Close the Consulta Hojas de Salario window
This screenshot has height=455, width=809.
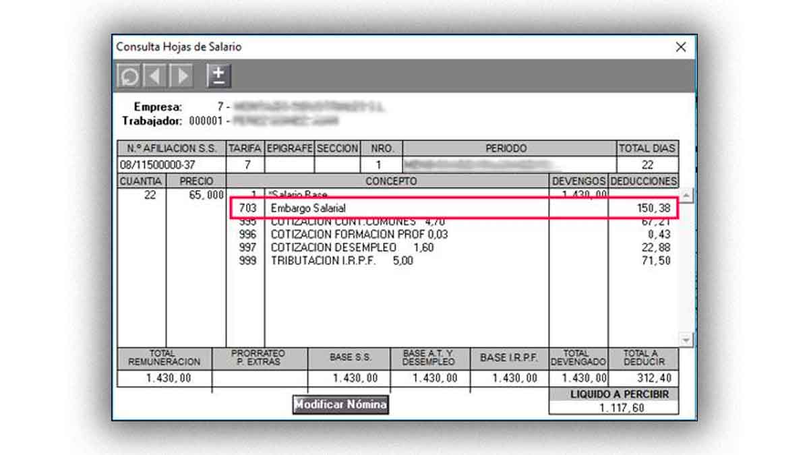681,47
